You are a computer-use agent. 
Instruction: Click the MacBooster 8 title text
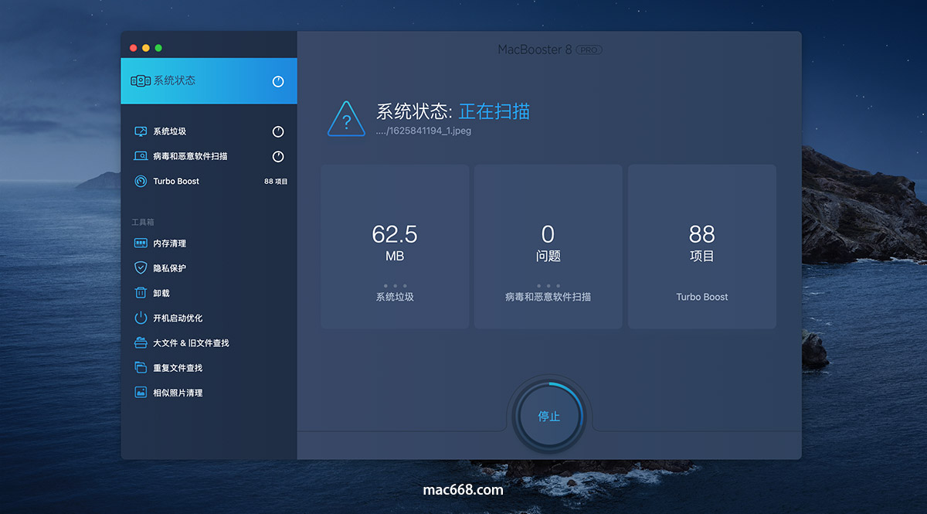535,49
